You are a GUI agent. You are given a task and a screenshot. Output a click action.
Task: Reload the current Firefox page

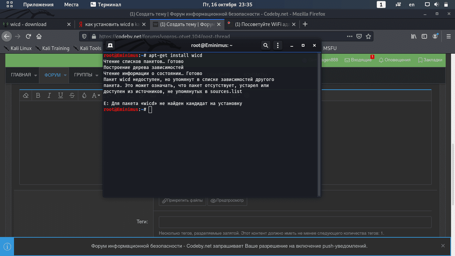28,36
